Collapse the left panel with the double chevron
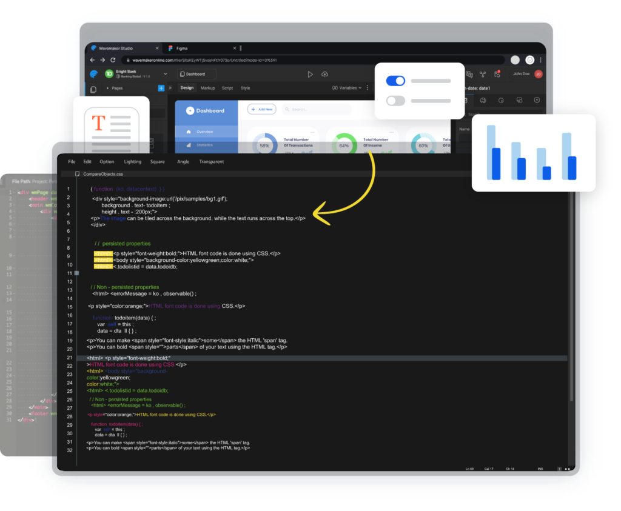 click(x=170, y=88)
